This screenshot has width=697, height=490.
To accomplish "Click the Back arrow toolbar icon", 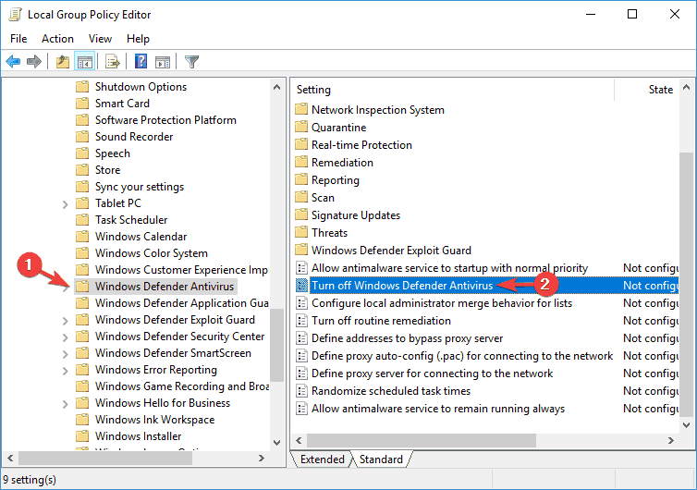I will [13, 61].
